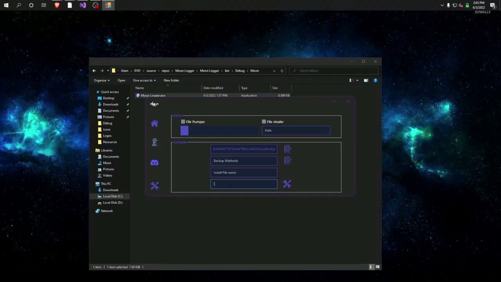Click Open in the Explorer toolbar

pyautogui.click(x=121, y=80)
